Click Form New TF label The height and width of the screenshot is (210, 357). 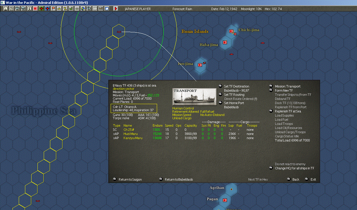pyautogui.click(x=284, y=90)
